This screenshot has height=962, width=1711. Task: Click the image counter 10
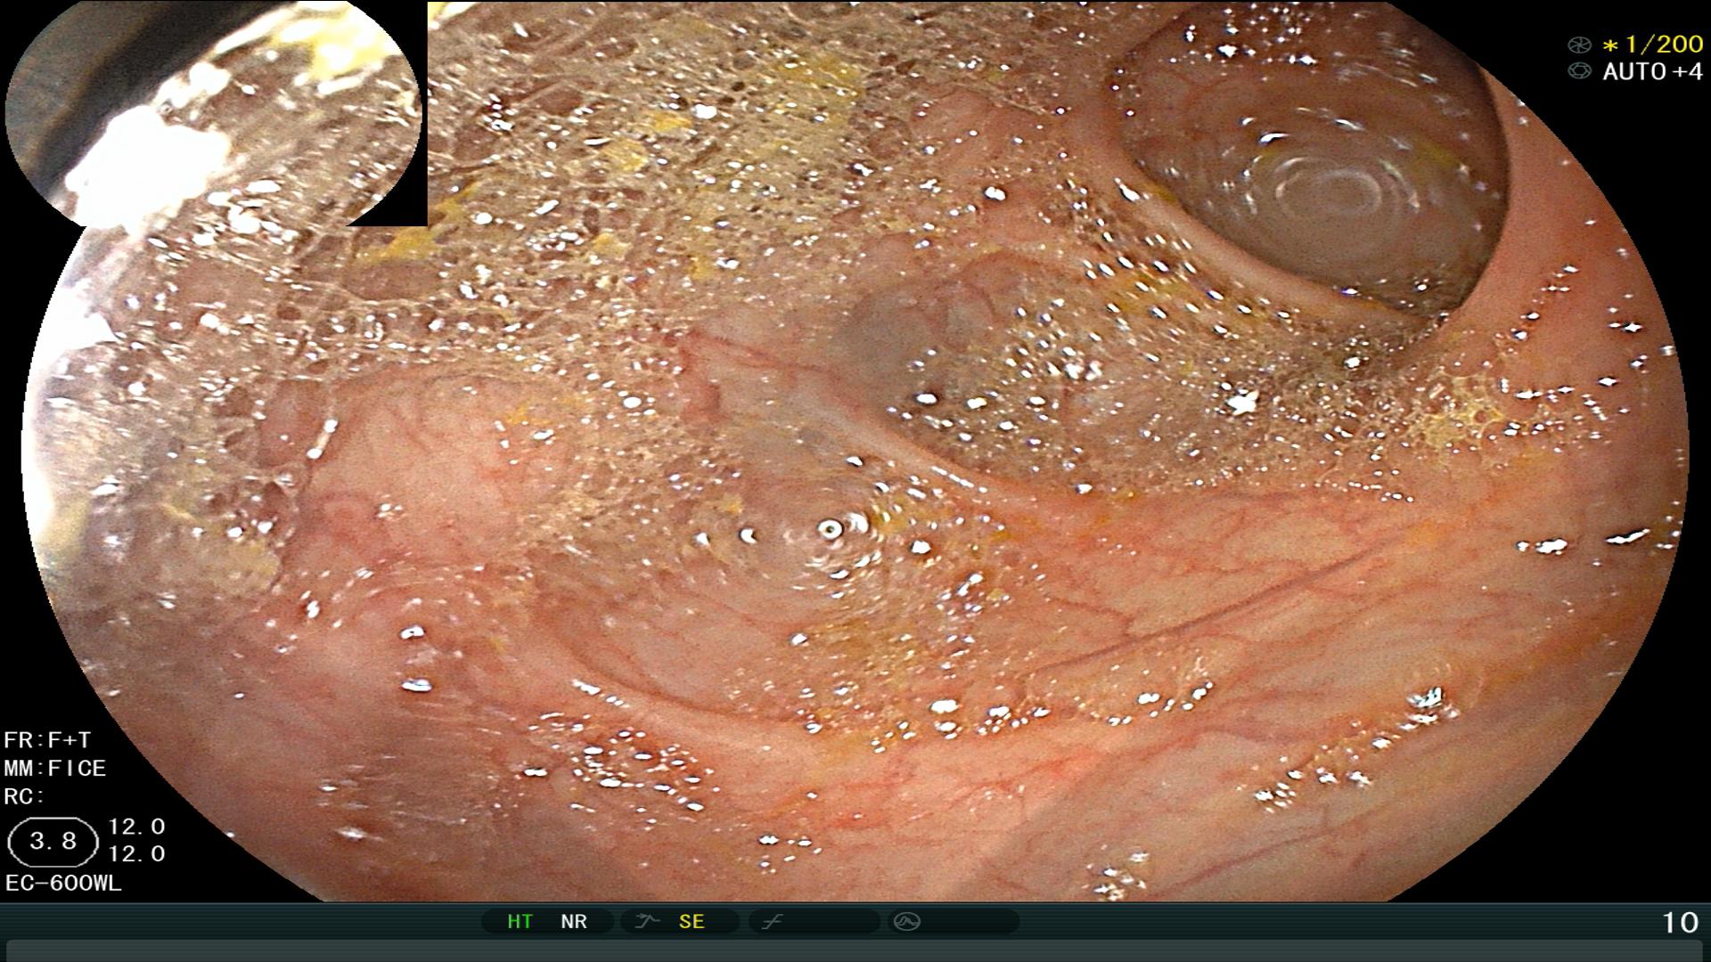1681,922
